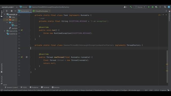Click the indexing notification in the status bar

pyautogui.click(x=72, y=90)
